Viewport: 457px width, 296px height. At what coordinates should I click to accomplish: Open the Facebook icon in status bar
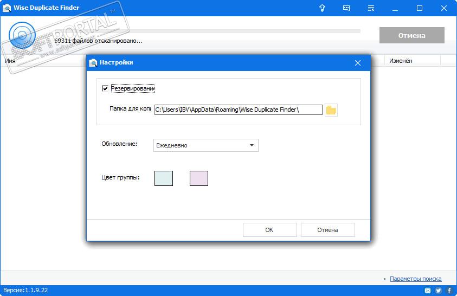point(449,290)
